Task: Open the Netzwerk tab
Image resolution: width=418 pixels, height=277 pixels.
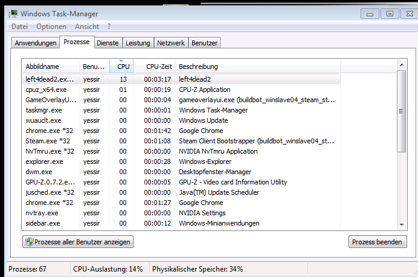Action: (x=171, y=43)
